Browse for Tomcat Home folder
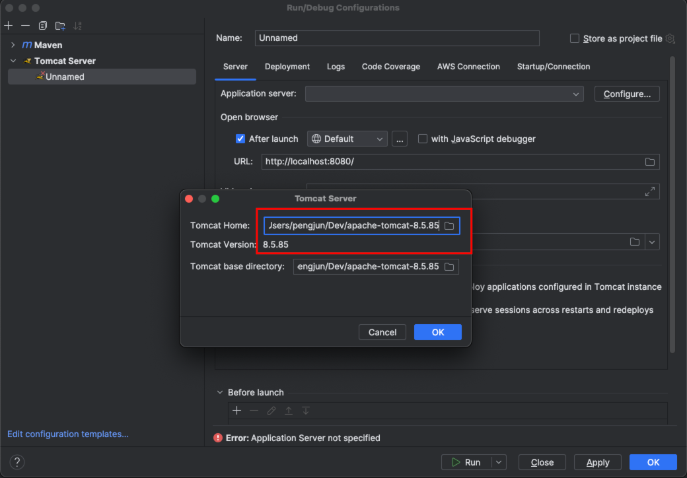The image size is (687, 478). (x=449, y=226)
